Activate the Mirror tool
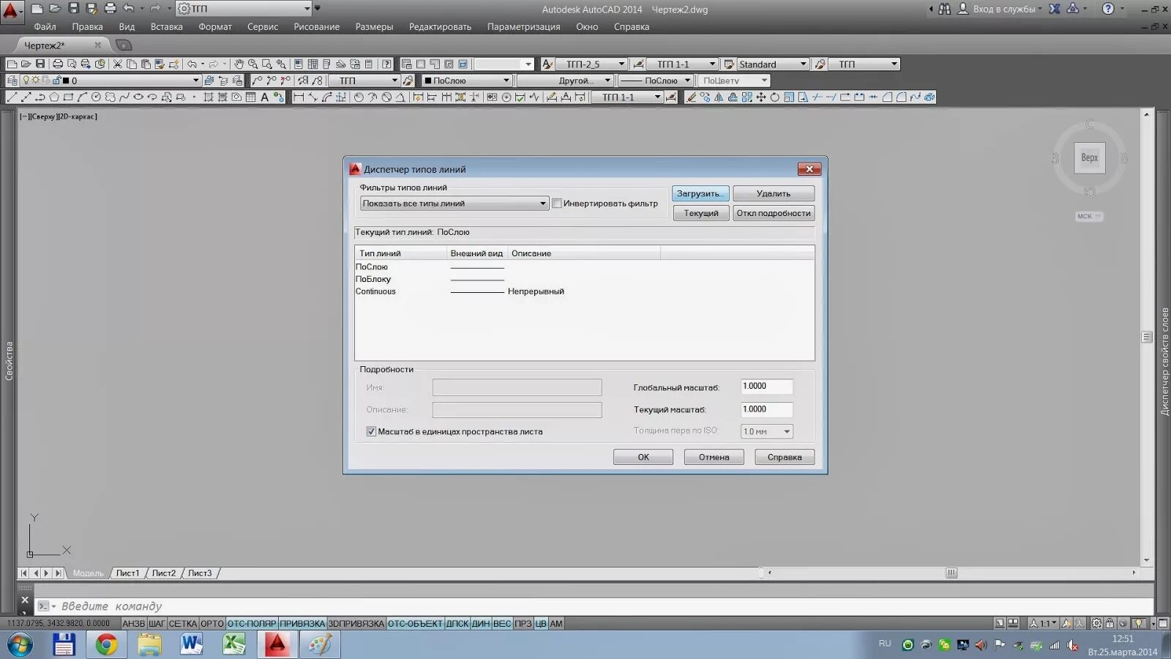The image size is (1171, 659). [x=719, y=97]
